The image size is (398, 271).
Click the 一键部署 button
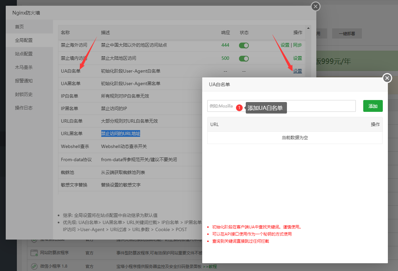point(347,33)
